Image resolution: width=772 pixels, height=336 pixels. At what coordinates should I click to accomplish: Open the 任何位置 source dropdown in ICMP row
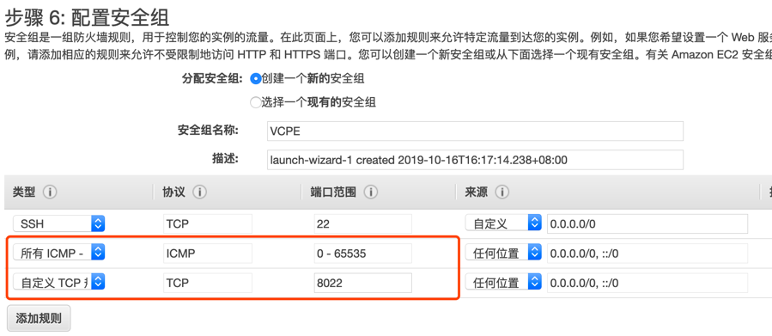tap(503, 254)
